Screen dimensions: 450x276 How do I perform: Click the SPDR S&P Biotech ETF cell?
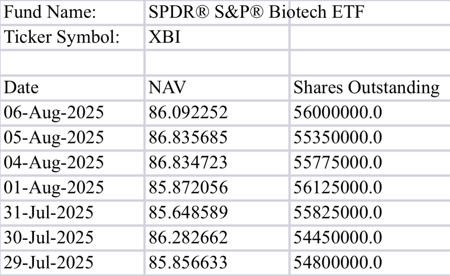coord(217,12)
